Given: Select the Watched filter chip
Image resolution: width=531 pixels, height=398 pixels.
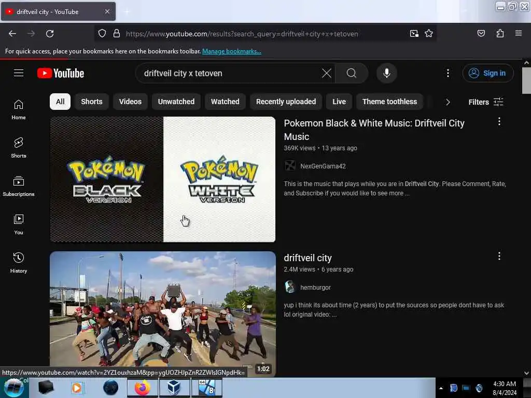Looking at the screenshot, I should (225, 102).
